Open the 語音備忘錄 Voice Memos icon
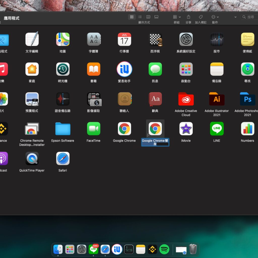The image size is (258, 258). tap(63, 99)
